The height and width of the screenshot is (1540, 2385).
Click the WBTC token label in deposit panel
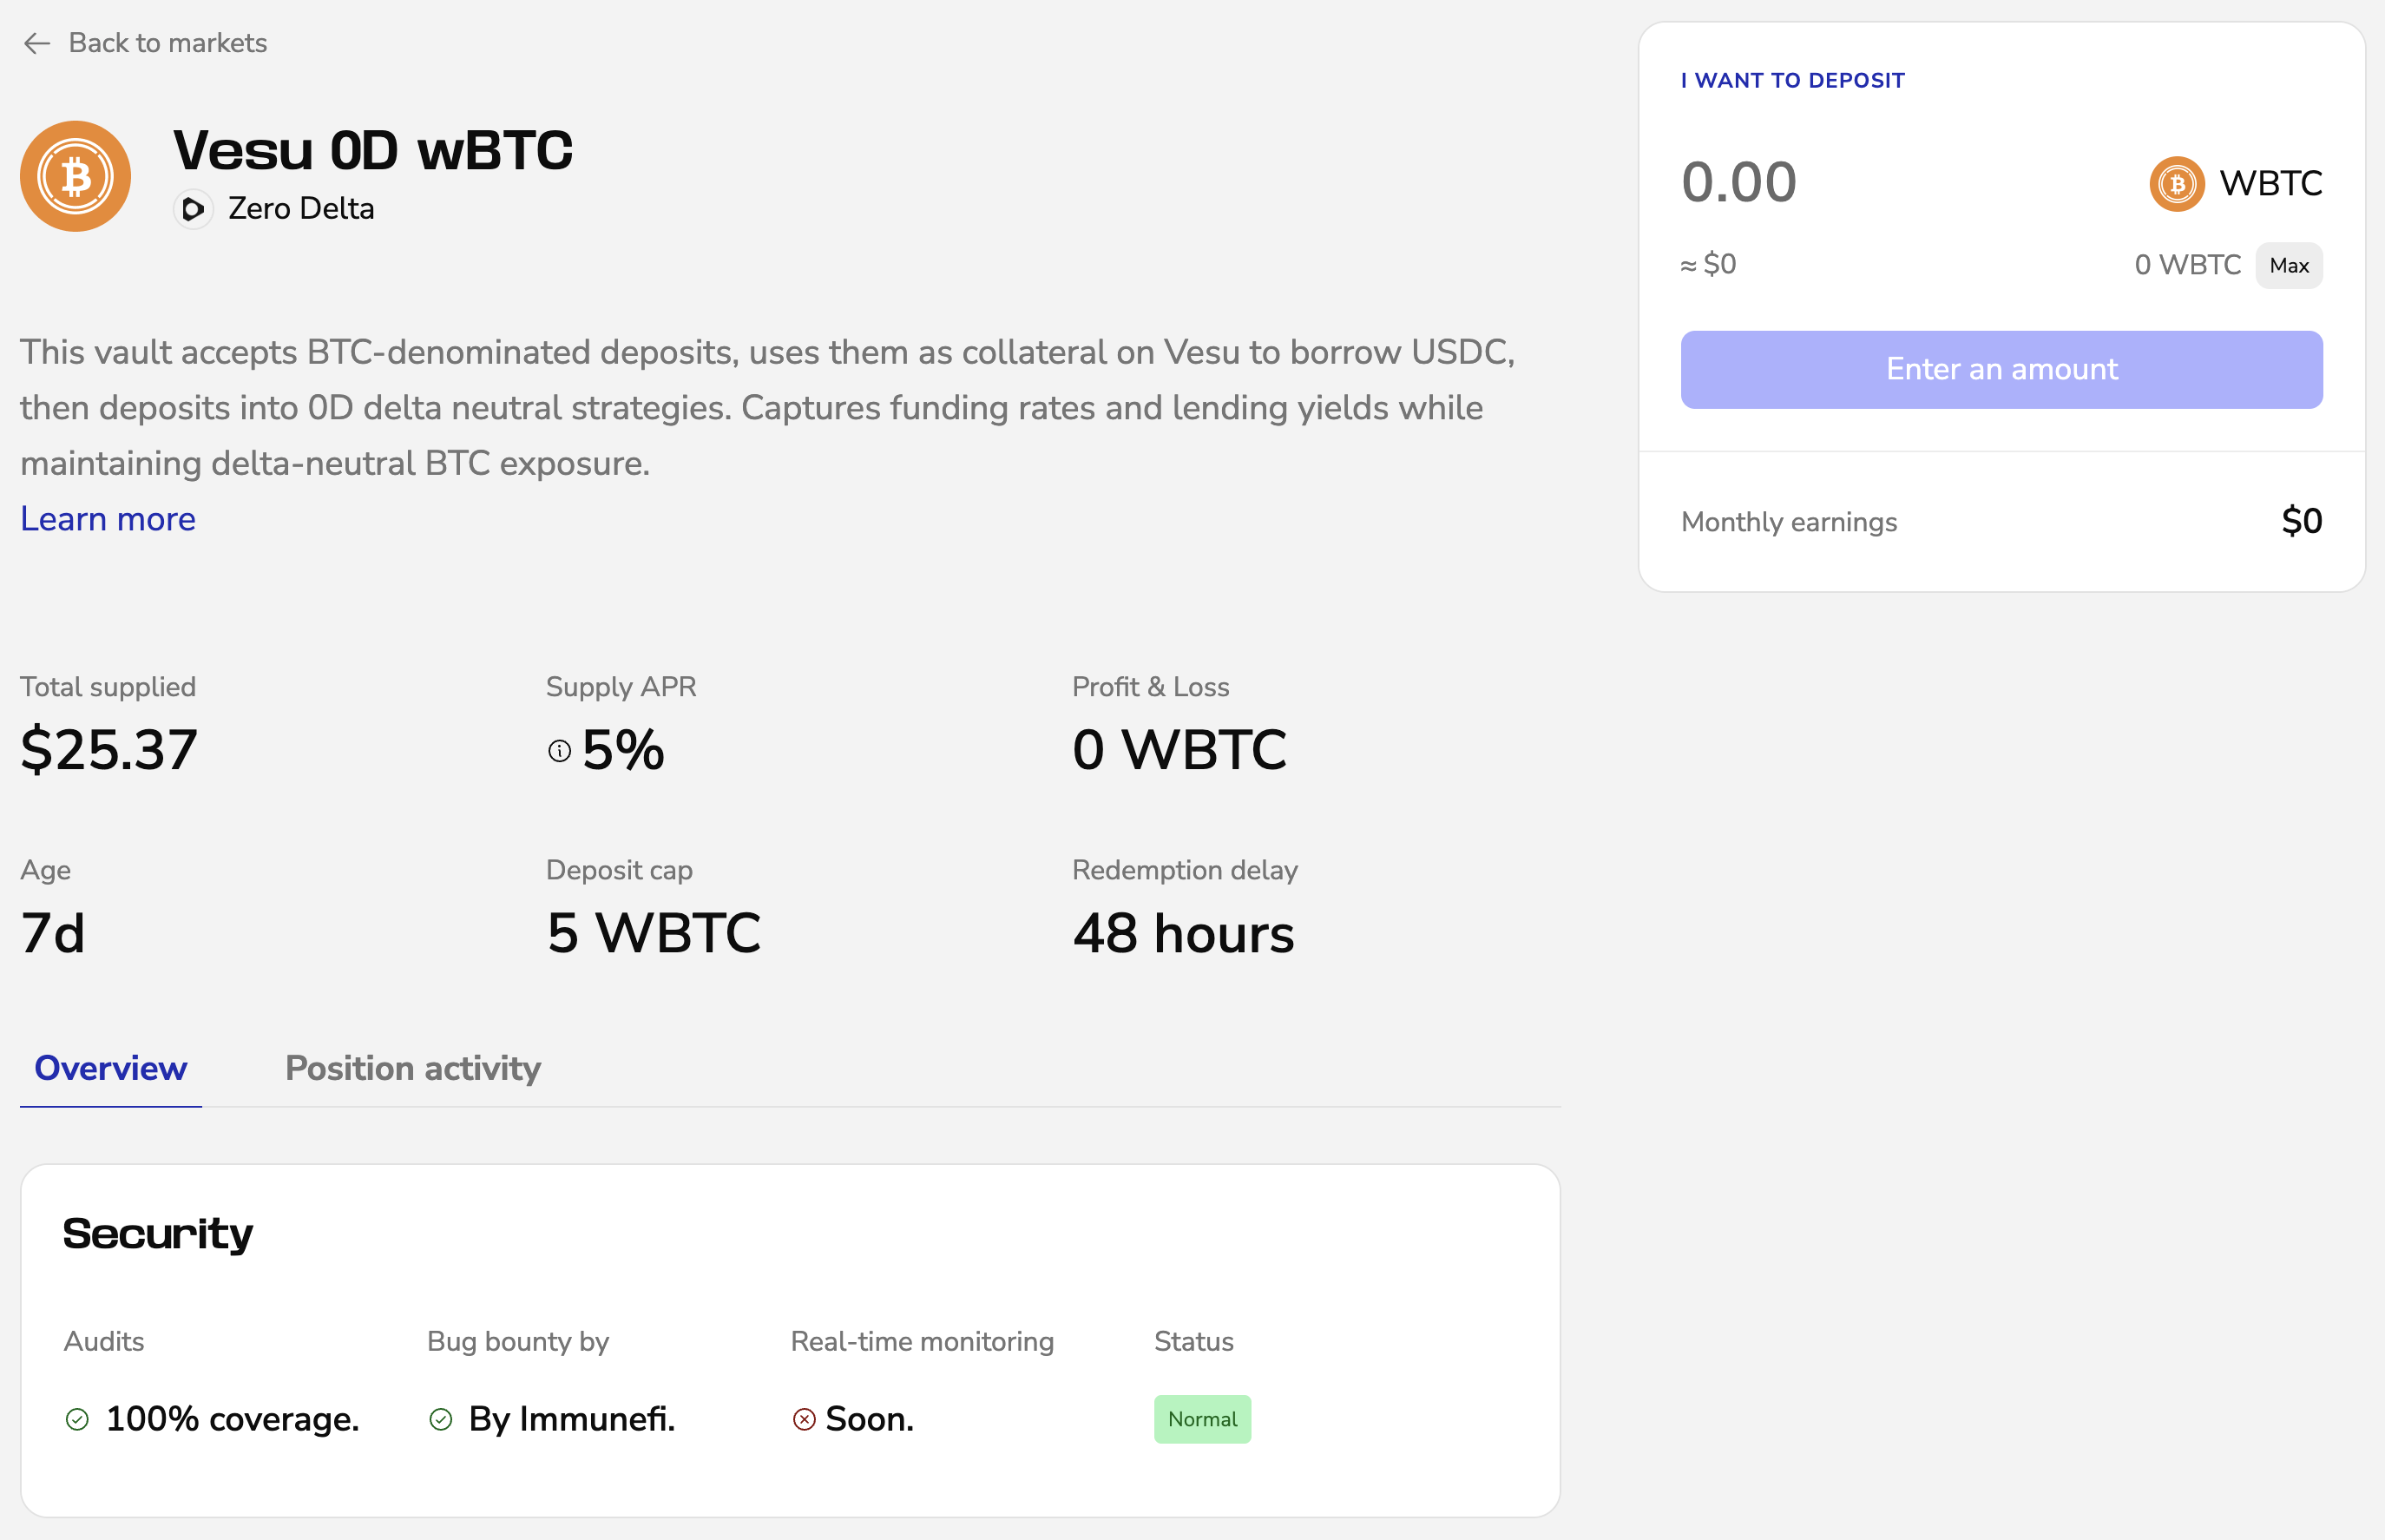(2270, 184)
